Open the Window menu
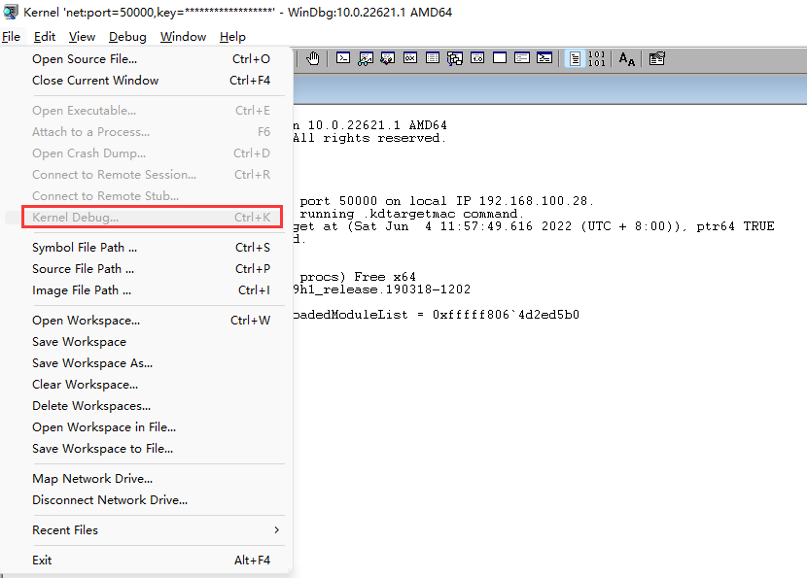The width and height of the screenshot is (807, 578). (x=183, y=37)
